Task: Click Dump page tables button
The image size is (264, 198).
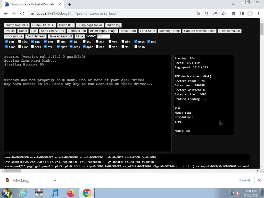Action: (x=90, y=25)
